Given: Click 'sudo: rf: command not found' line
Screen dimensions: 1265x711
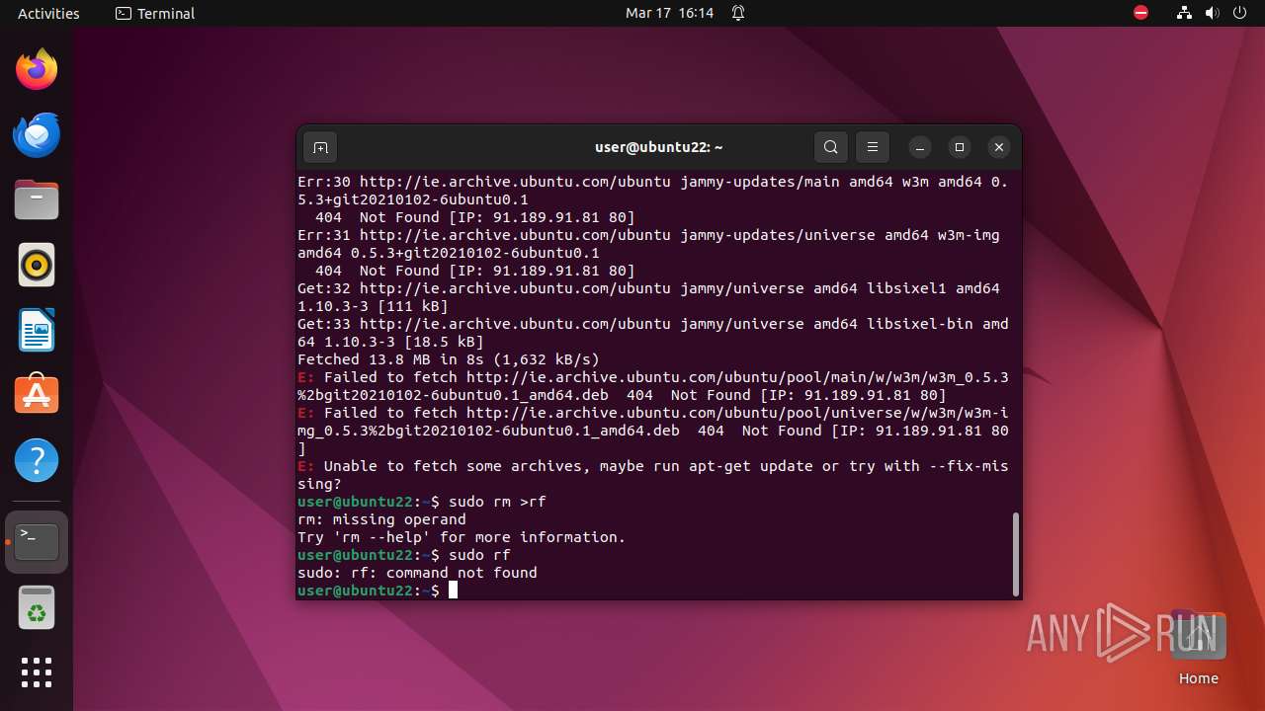Looking at the screenshot, I should pyautogui.click(x=417, y=573).
